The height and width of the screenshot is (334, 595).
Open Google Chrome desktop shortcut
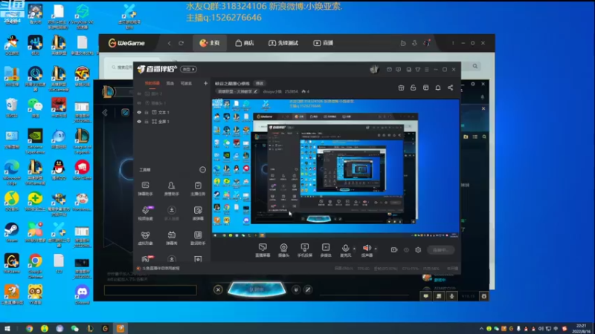click(x=35, y=266)
